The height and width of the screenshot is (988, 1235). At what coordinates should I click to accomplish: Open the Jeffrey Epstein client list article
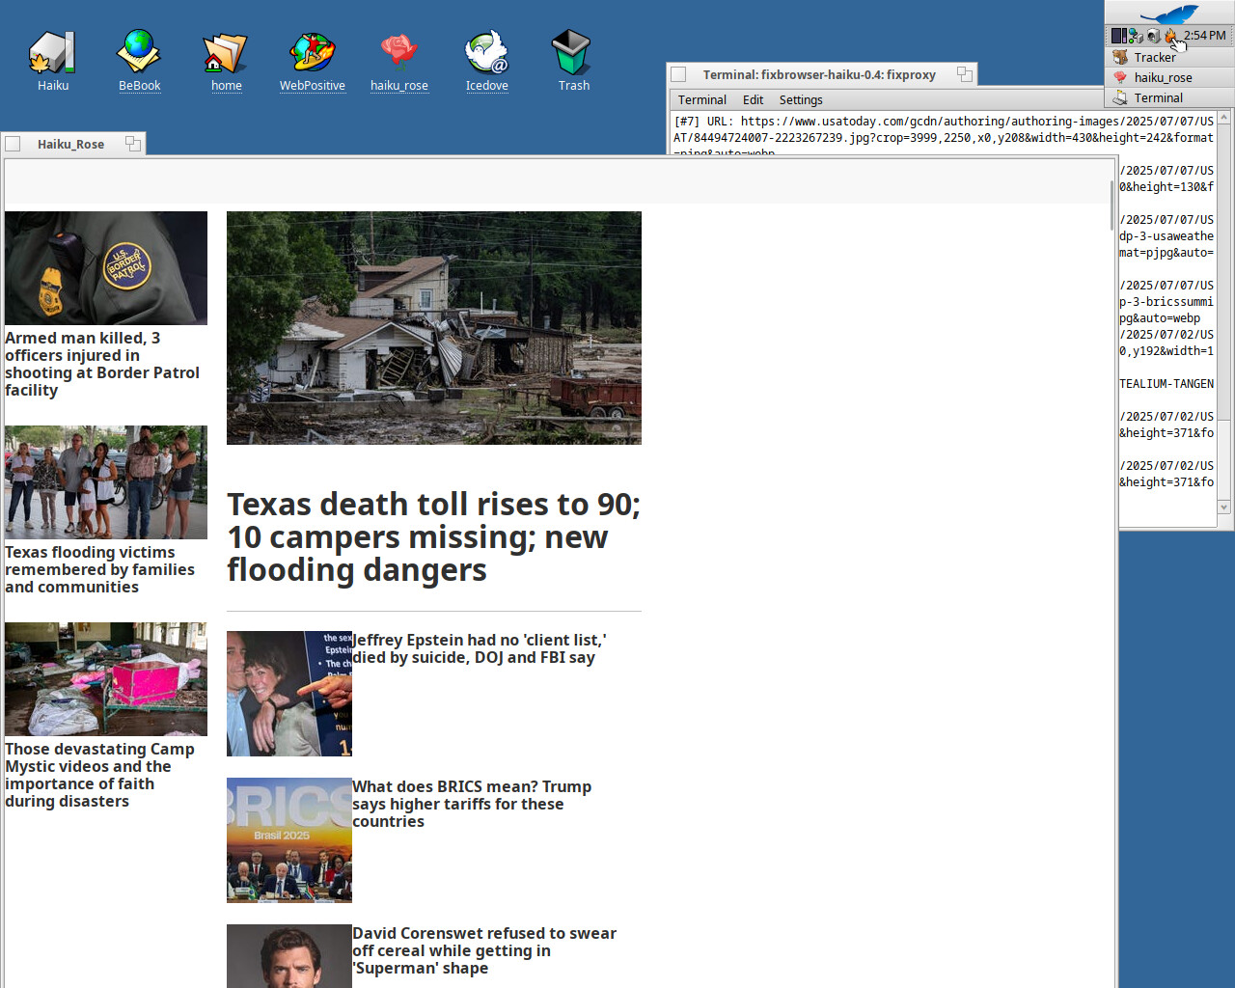tap(480, 648)
